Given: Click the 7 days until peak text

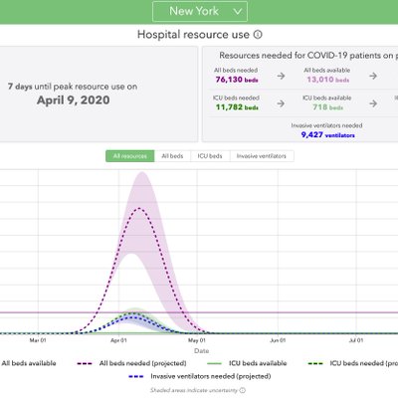Looking at the screenshot, I should click(x=73, y=87).
